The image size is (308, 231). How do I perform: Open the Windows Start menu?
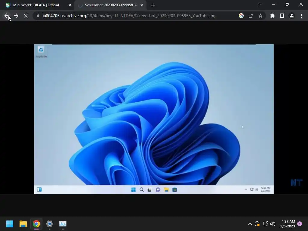click(x=10, y=224)
